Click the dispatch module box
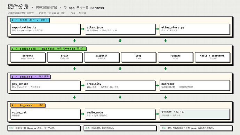This screenshot has width=240, height=135. [x=102, y=57]
